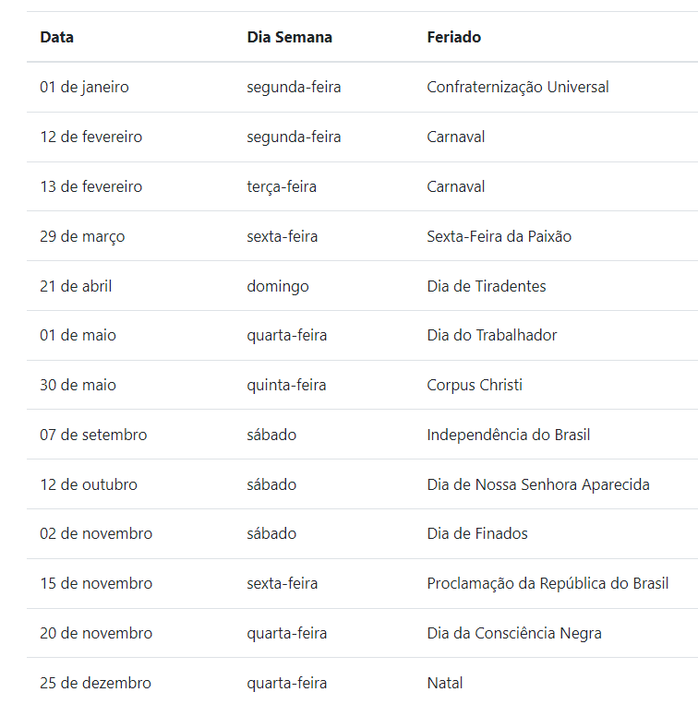The width and height of the screenshot is (698, 716).
Task: Select the 01 de janeiro date cell
Action: click(85, 87)
